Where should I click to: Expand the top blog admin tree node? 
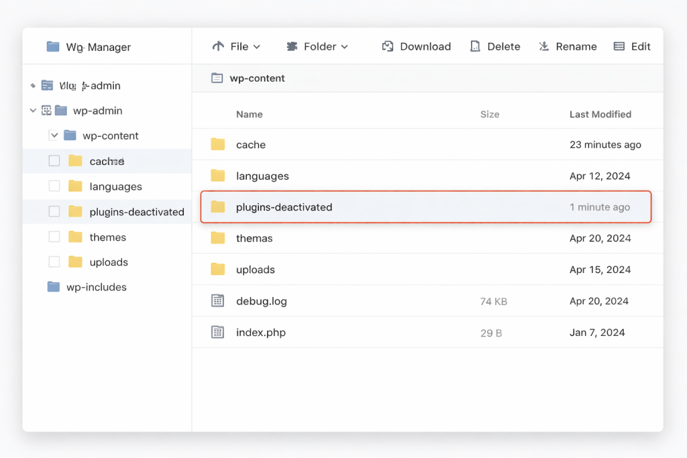coord(33,85)
